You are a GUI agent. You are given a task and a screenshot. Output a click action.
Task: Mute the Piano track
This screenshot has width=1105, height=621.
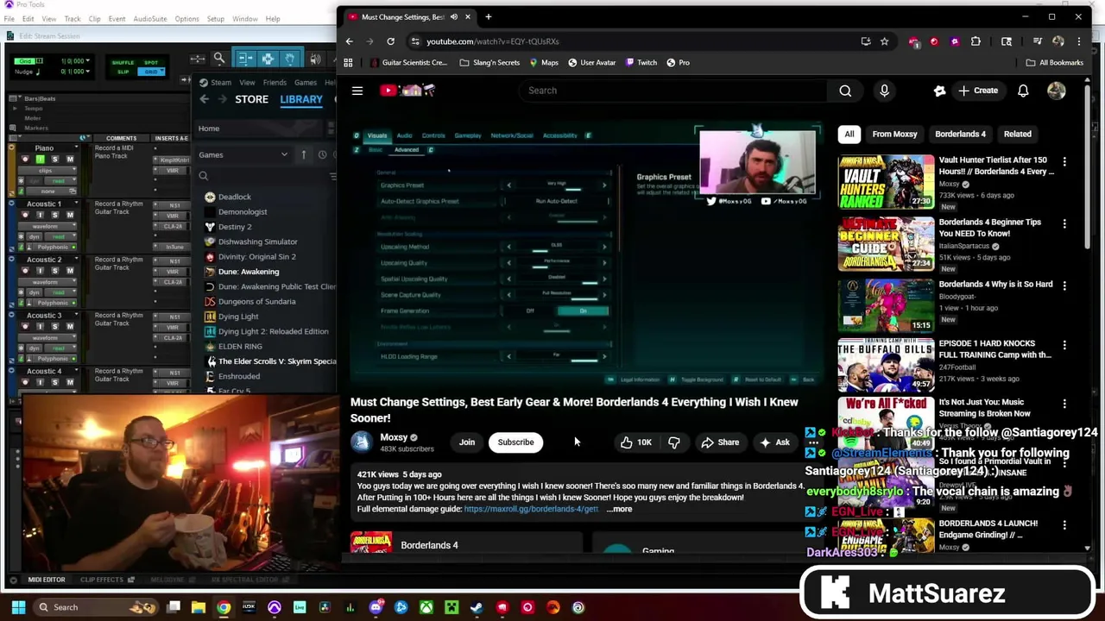(70, 160)
